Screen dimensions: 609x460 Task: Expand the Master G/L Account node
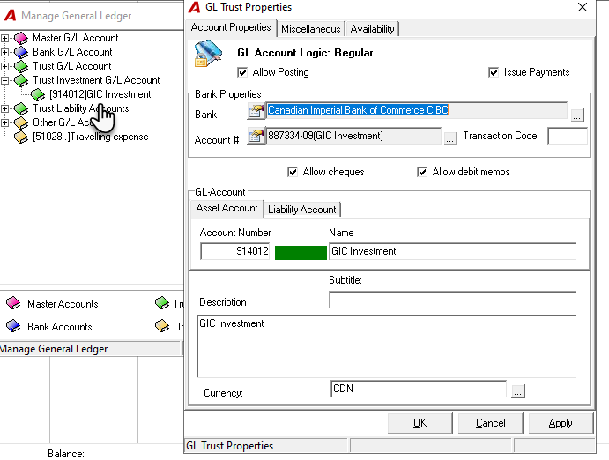tap(4, 38)
